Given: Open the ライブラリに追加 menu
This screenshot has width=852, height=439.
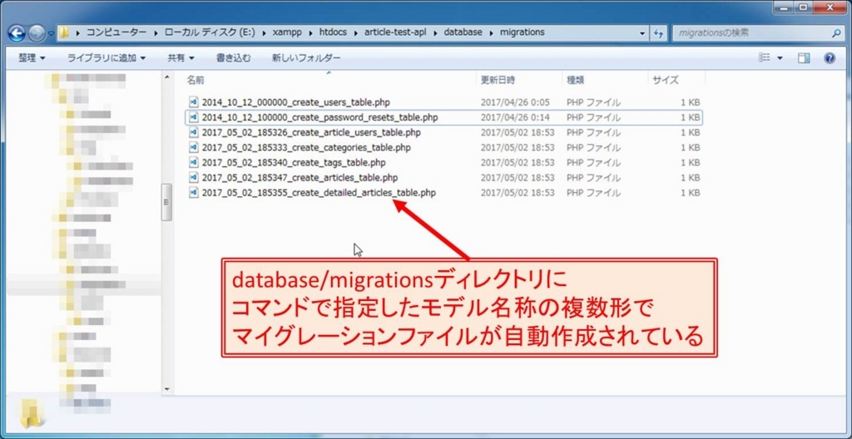Looking at the screenshot, I should pos(106,58).
